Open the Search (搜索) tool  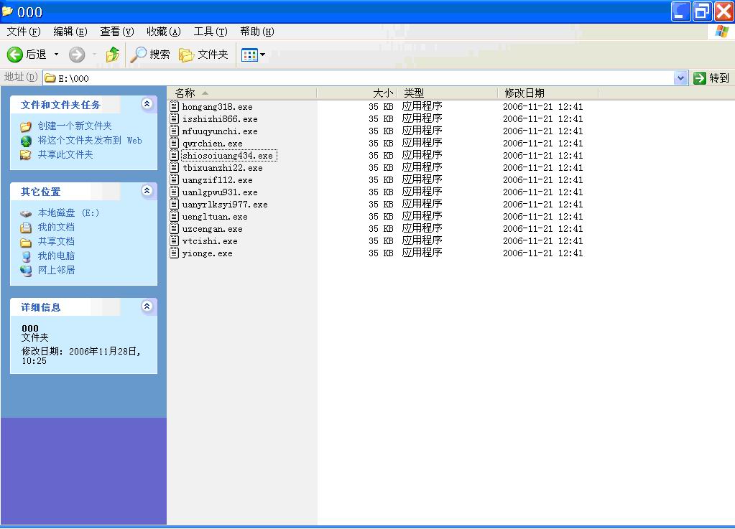(150, 55)
